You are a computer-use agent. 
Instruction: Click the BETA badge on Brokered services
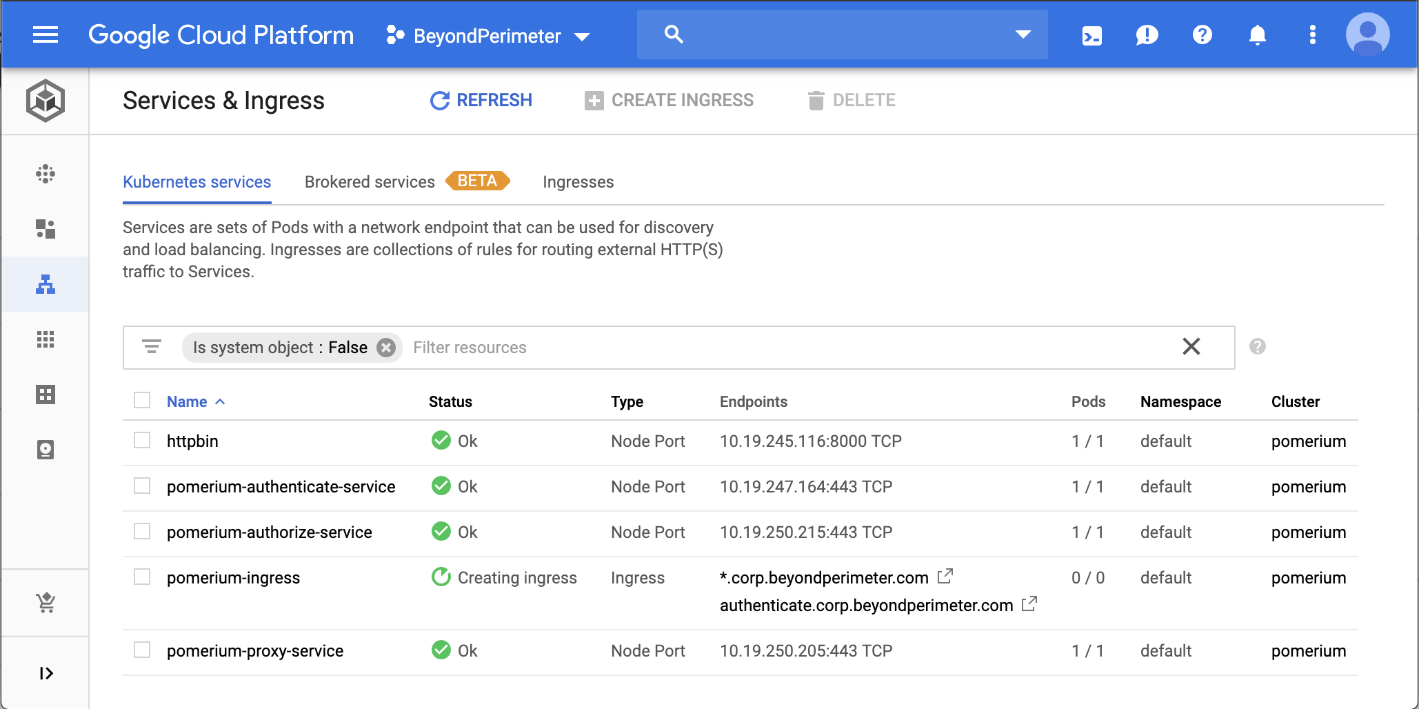[477, 181]
